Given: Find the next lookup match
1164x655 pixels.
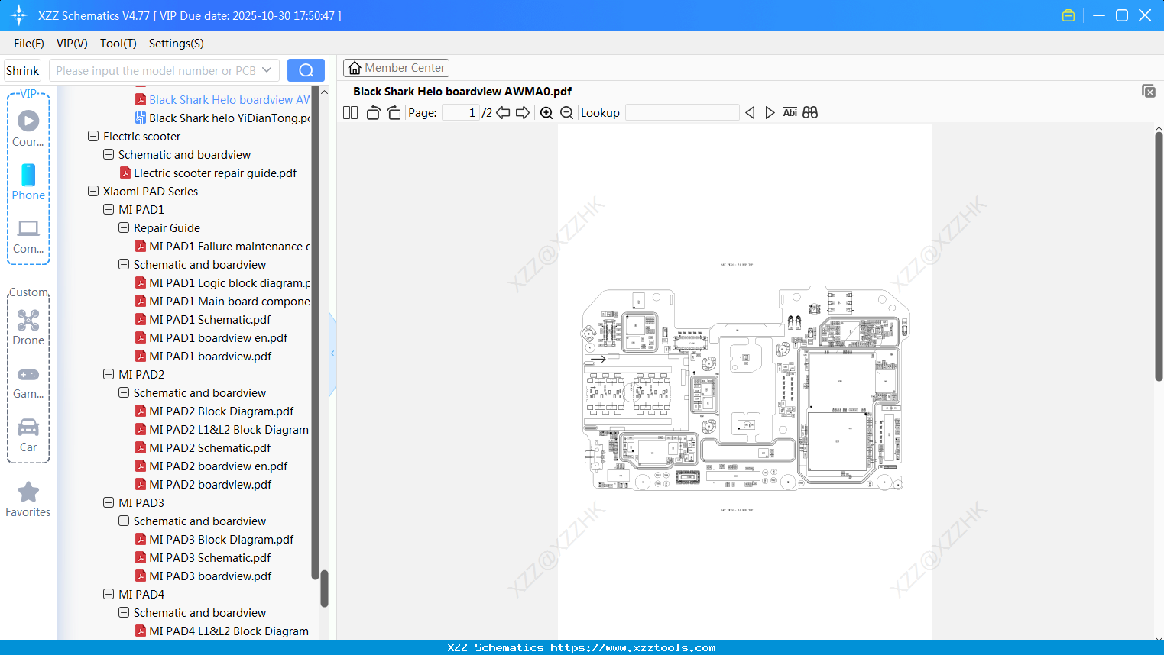Looking at the screenshot, I should tap(770, 113).
